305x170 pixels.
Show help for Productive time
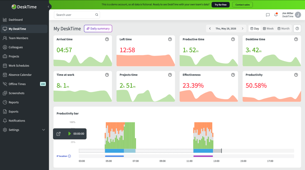click(x=233, y=39)
